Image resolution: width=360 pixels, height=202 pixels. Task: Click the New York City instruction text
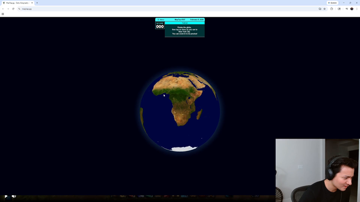tap(184, 31)
